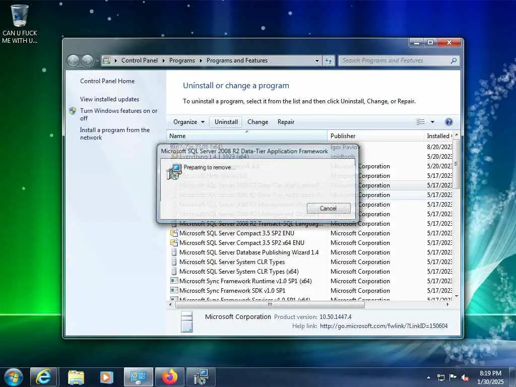Click the horizontal scroll right arrow
This screenshot has width=516, height=387.
pyautogui.click(x=447, y=305)
